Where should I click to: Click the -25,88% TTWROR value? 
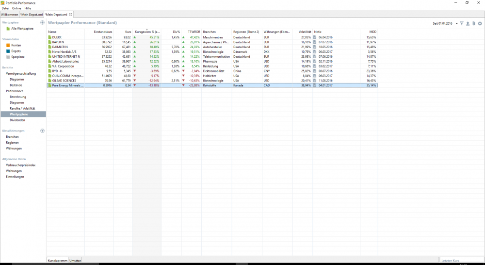pos(194,85)
